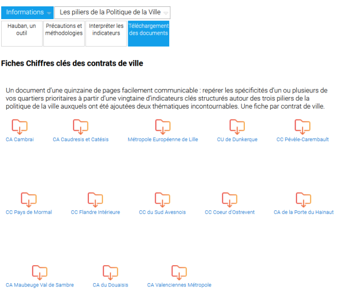
Task: Open the CC du Sud Avesnois link
Action: click(x=162, y=212)
